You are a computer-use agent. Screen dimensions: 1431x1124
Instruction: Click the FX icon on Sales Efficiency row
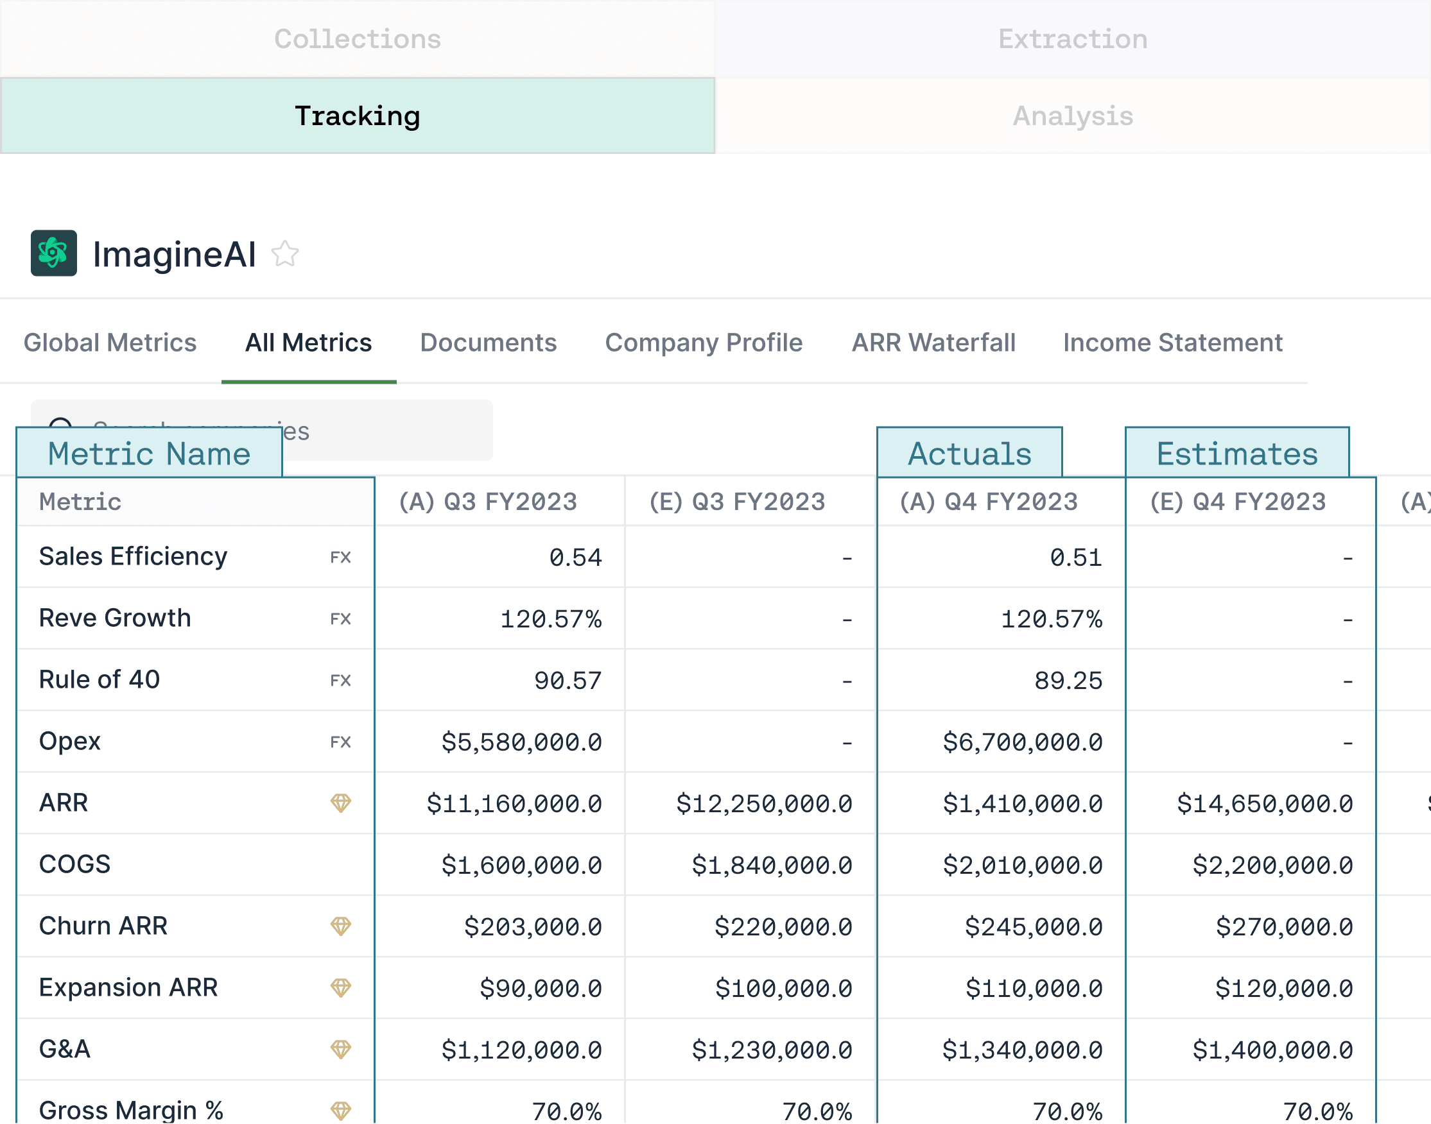point(340,558)
